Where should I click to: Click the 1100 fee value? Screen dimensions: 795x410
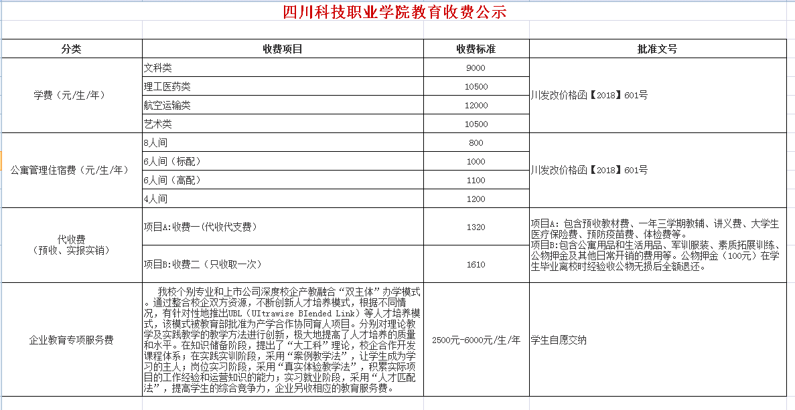click(476, 180)
